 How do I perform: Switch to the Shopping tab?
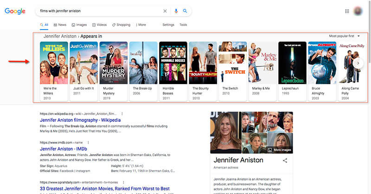121,25
